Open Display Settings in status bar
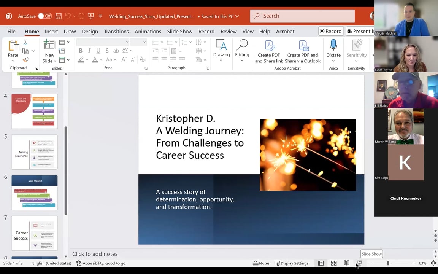438x274 pixels. (x=292, y=263)
